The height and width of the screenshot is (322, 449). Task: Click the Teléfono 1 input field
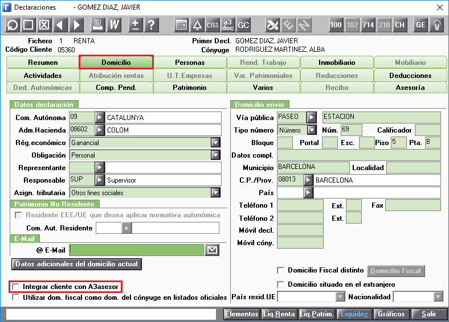tap(300, 205)
